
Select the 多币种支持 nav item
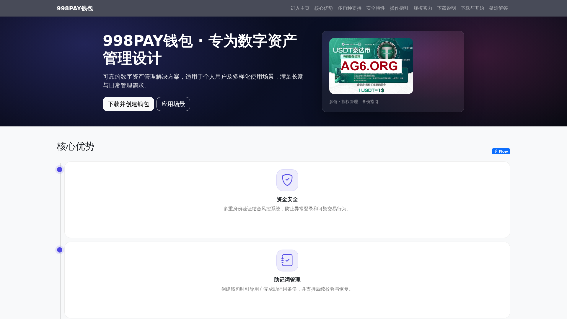click(349, 8)
